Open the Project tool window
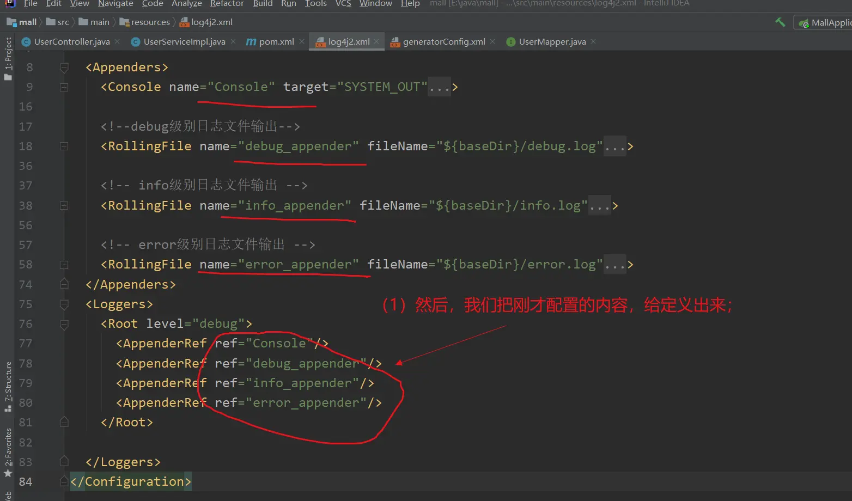This screenshot has height=501, width=852. coord(8,59)
